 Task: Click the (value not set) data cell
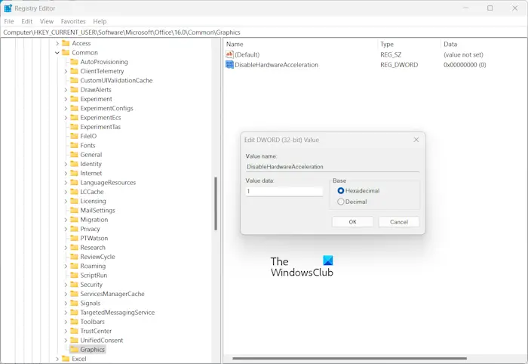click(463, 54)
